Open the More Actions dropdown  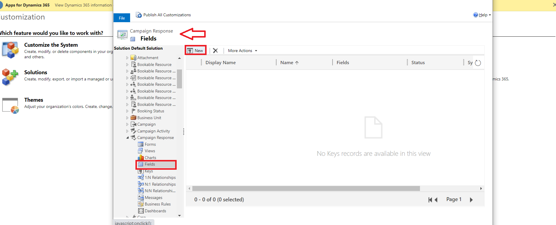(x=242, y=51)
